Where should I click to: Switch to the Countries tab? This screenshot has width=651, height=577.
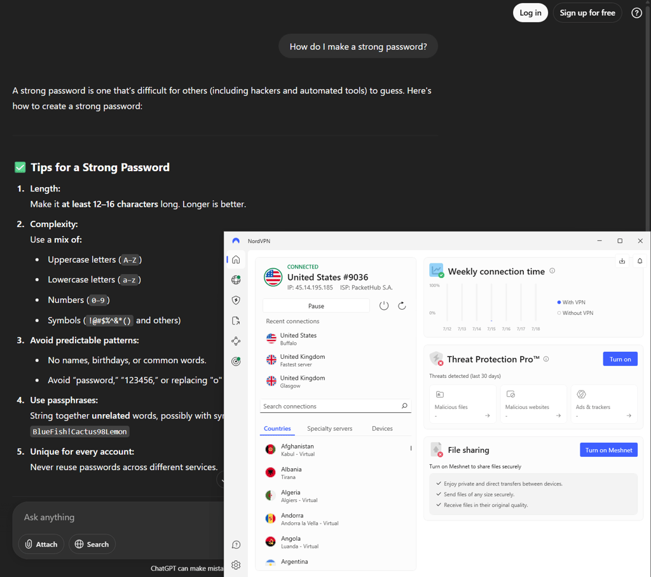277,428
